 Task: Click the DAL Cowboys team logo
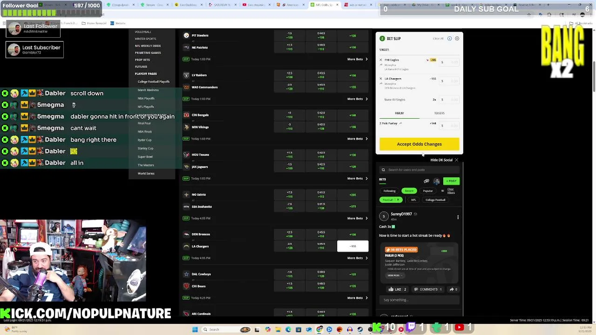pos(186,274)
